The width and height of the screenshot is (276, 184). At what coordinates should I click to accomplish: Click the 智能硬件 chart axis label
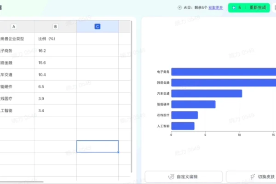pos(163,104)
